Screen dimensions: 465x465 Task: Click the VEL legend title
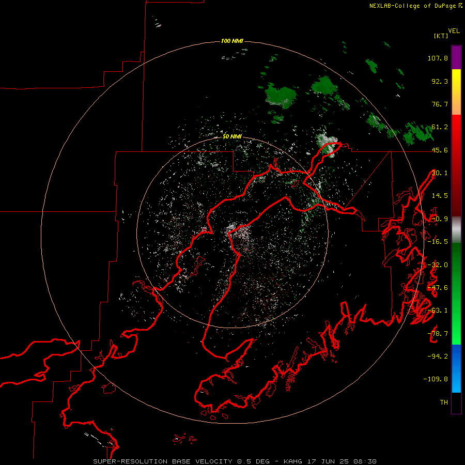[x=454, y=31]
